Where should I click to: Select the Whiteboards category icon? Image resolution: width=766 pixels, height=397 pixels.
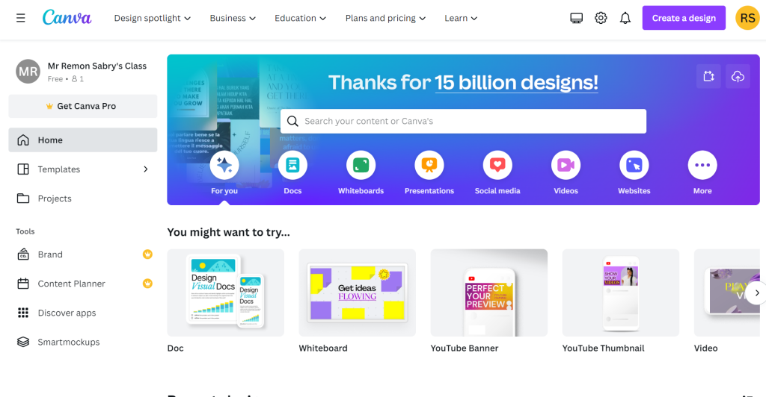(361, 165)
